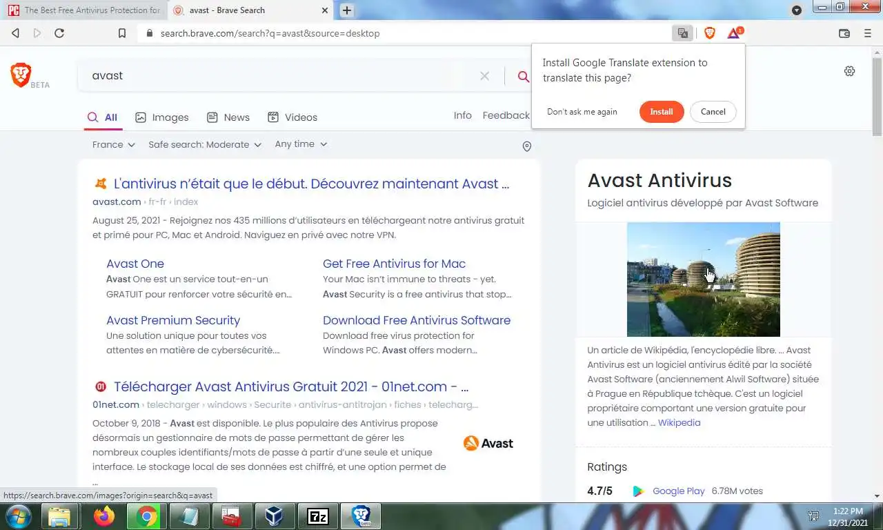Open the Google Play ratings link

(678, 491)
